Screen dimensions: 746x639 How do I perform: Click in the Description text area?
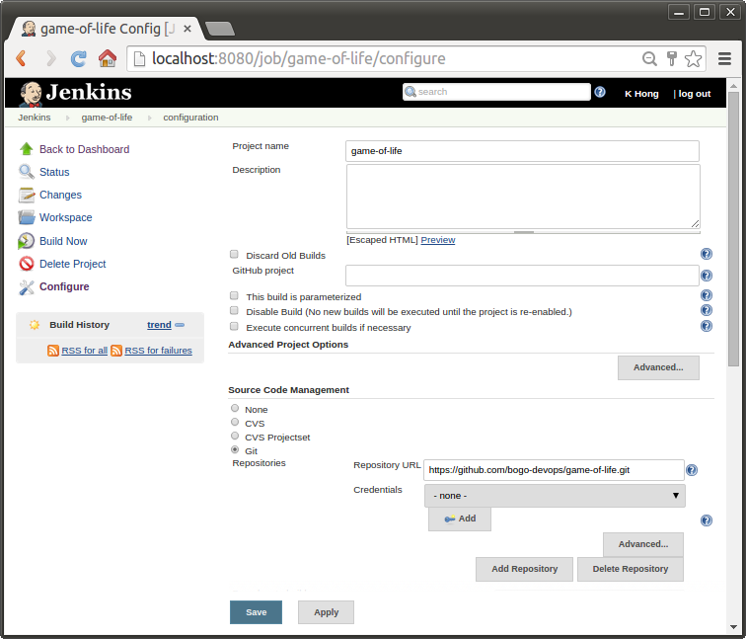[523, 197]
